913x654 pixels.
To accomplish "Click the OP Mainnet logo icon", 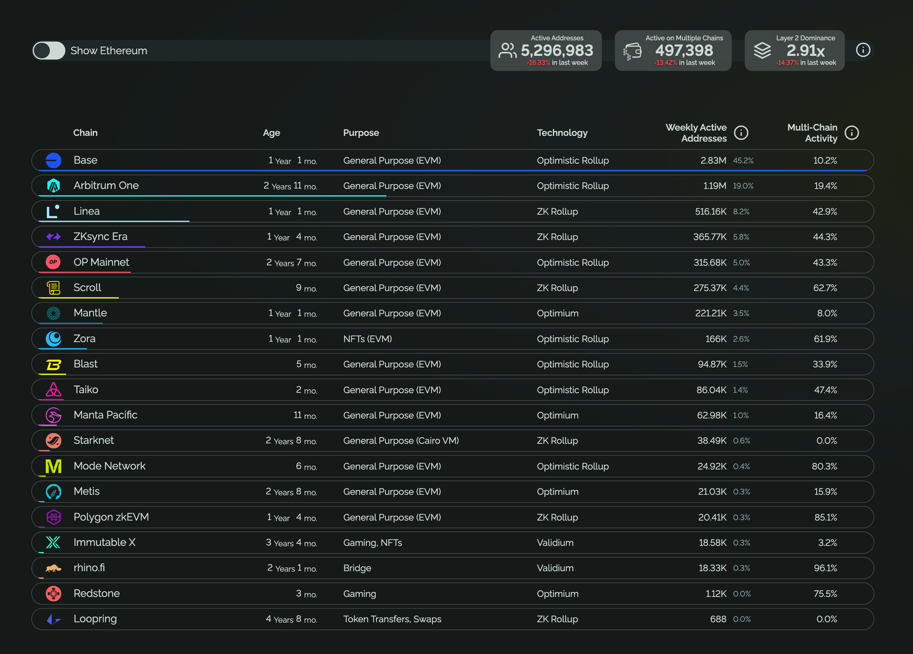I will 54,262.
